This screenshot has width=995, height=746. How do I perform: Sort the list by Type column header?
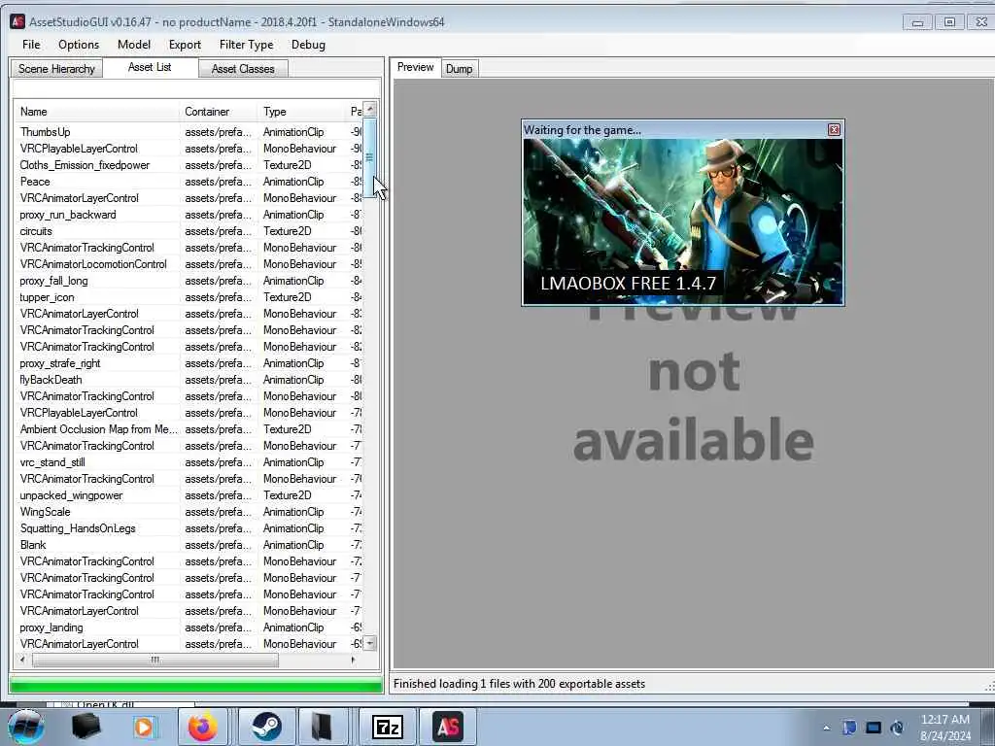click(x=302, y=112)
